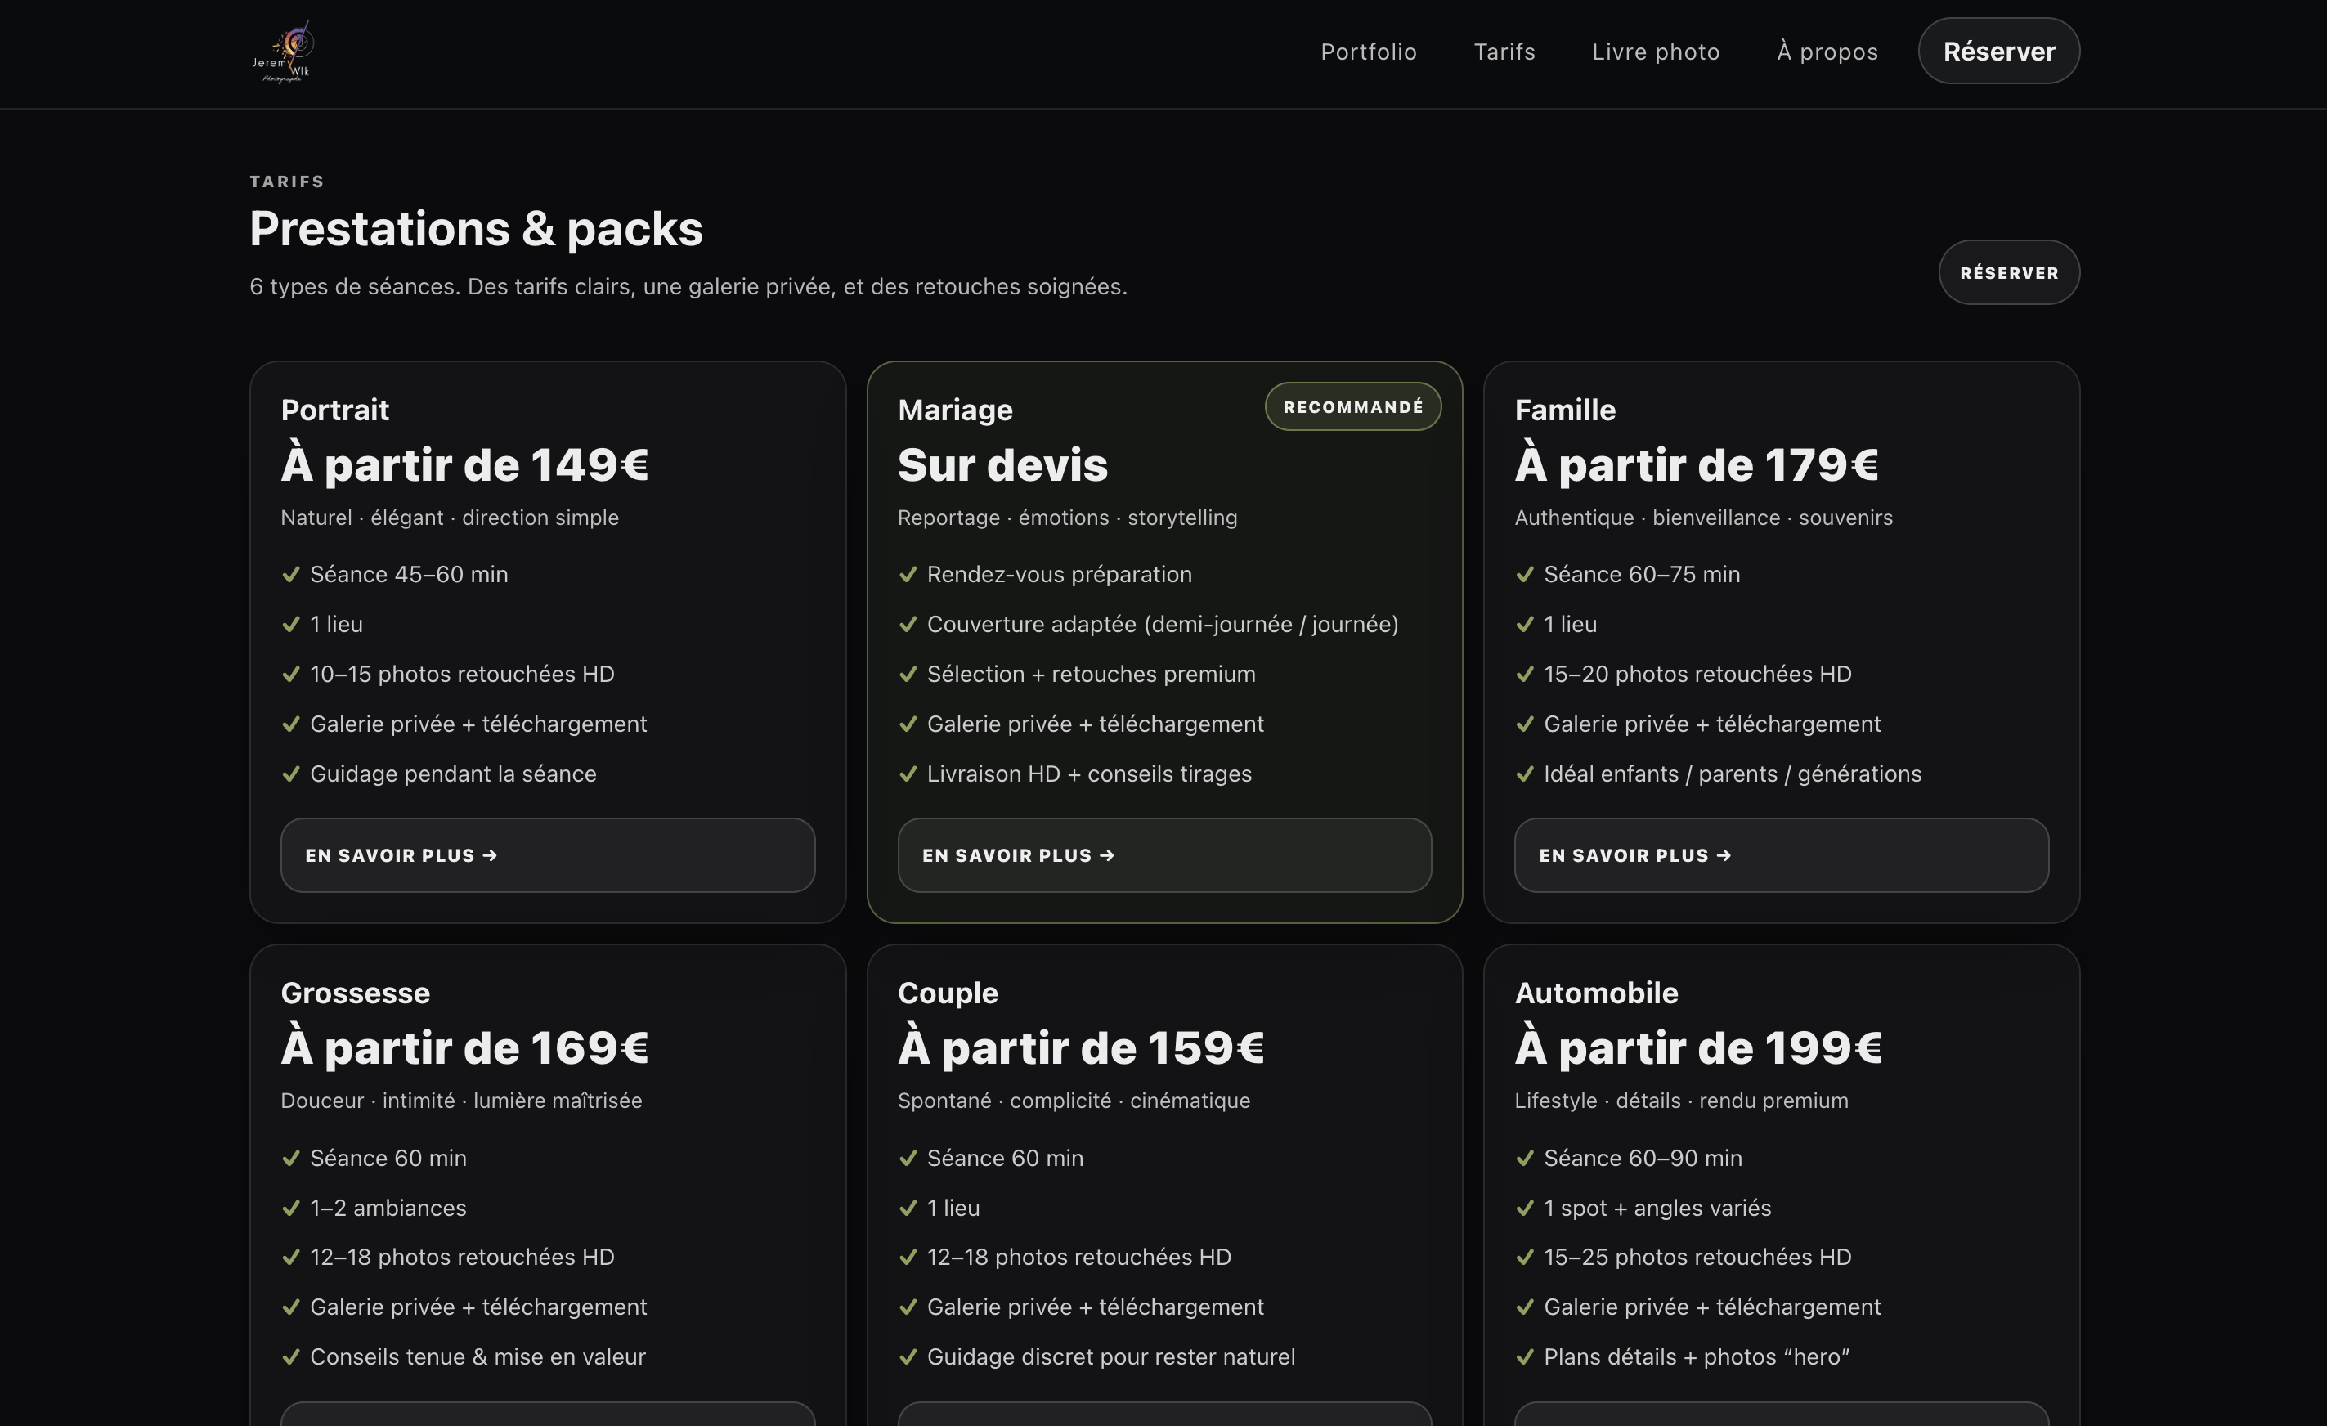The image size is (2327, 1426).
Task: Click the small TARIFS section label
Action: 287,182
